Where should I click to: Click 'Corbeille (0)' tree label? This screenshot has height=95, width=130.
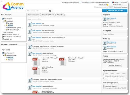[x=8, y=39]
